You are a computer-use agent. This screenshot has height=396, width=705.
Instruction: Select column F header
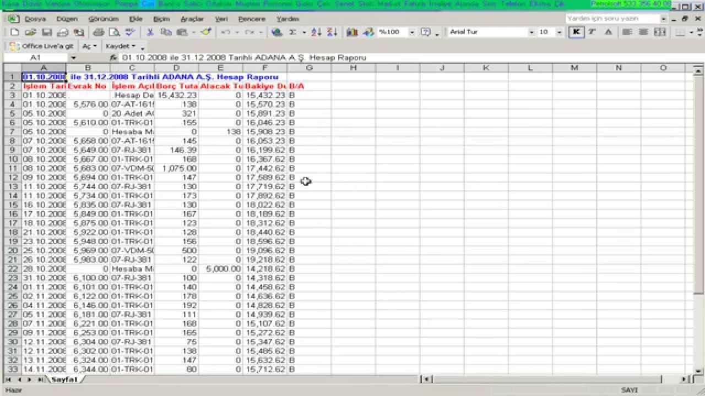pyautogui.click(x=265, y=68)
